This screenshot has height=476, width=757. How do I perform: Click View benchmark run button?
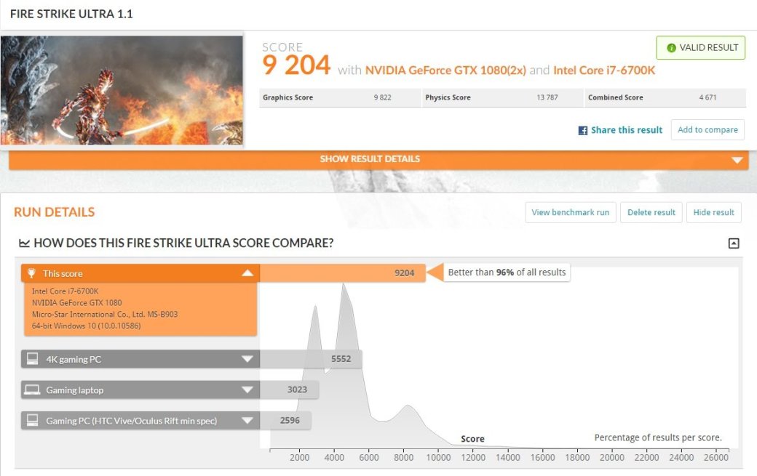(571, 212)
